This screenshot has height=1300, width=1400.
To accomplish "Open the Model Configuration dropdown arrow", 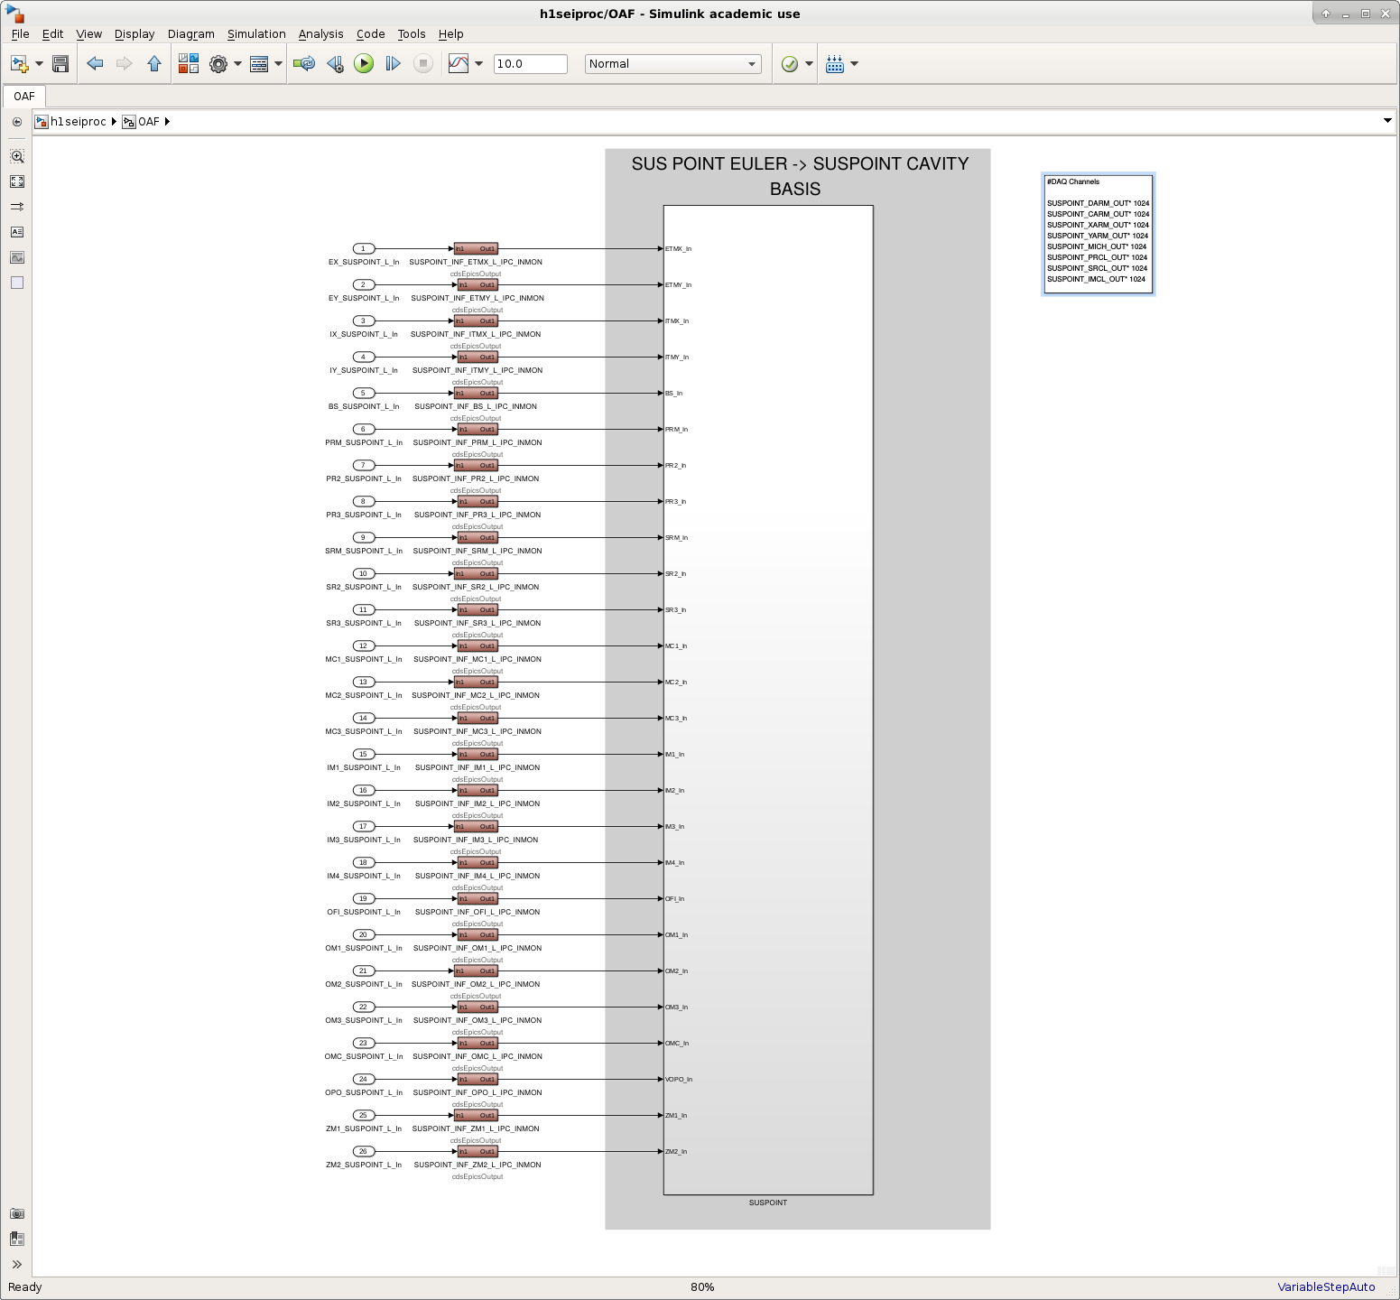I will coord(238,64).
